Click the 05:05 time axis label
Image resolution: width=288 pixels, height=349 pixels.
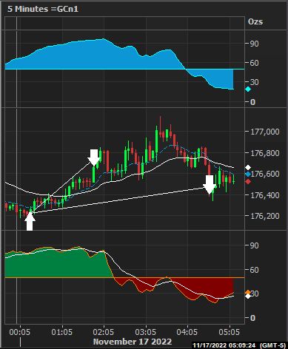click(x=229, y=332)
